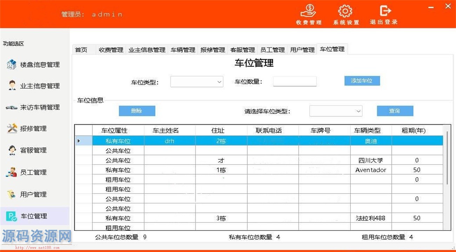Go to the 首页 tab

click(x=81, y=50)
